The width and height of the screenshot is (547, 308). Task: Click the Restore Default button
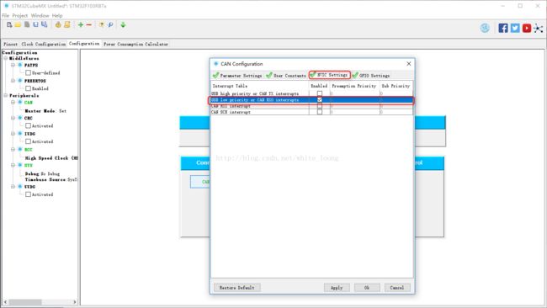(x=236, y=288)
